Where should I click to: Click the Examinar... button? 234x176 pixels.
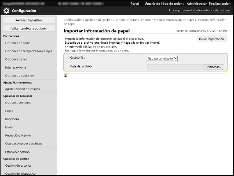[x=214, y=67]
